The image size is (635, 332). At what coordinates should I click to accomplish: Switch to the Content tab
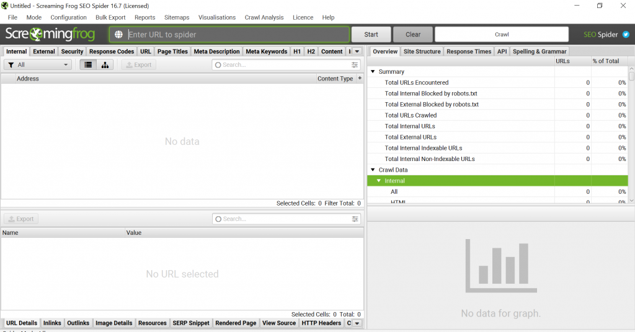[332, 51]
